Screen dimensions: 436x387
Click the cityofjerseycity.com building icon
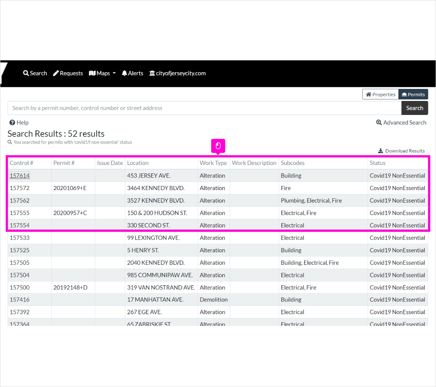point(152,73)
